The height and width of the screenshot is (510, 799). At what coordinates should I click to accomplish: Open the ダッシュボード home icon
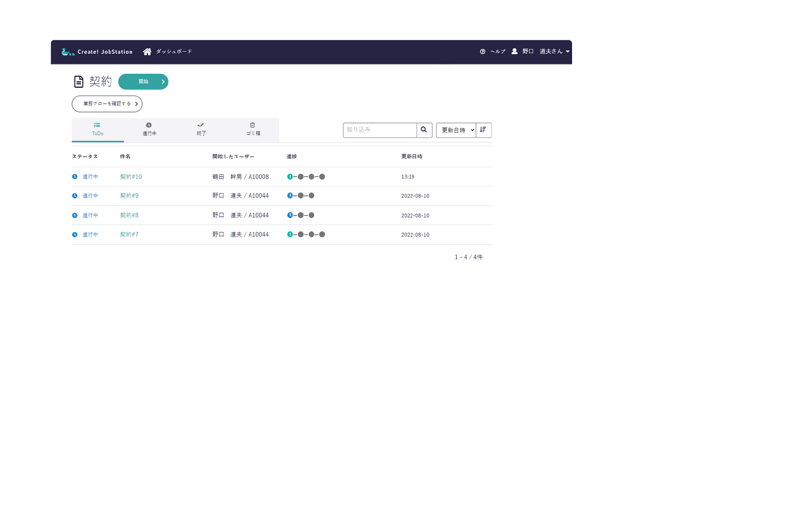point(147,51)
